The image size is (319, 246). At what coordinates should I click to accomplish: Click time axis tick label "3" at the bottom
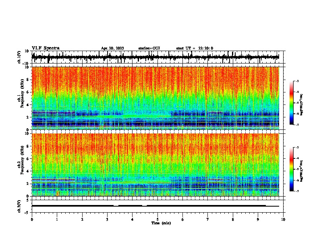pyautogui.click(x=107, y=219)
